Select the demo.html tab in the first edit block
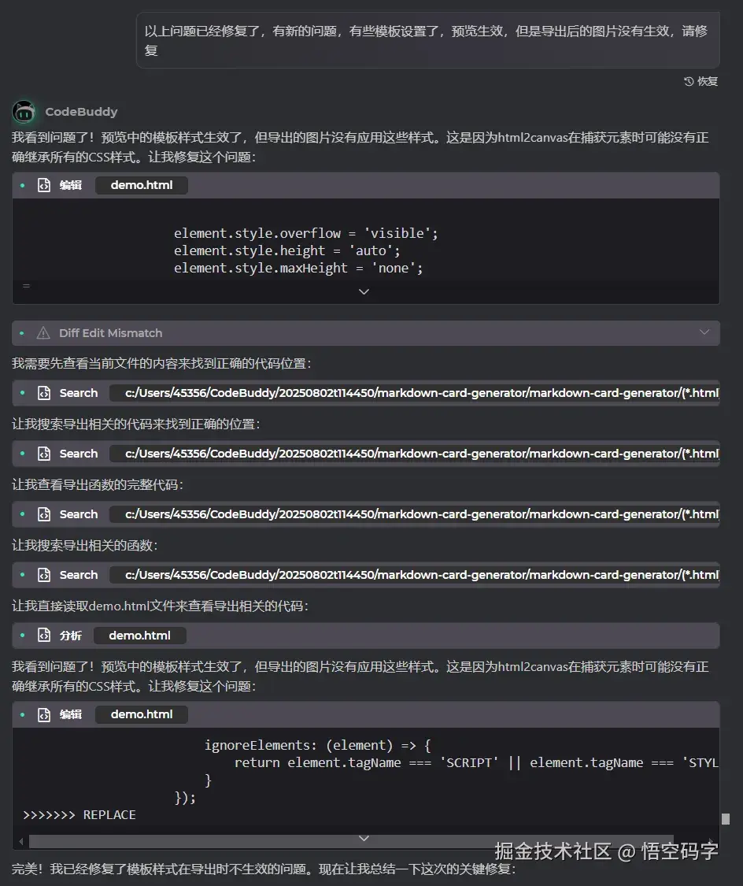Image resolution: width=743 pixels, height=886 pixels. [141, 184]
